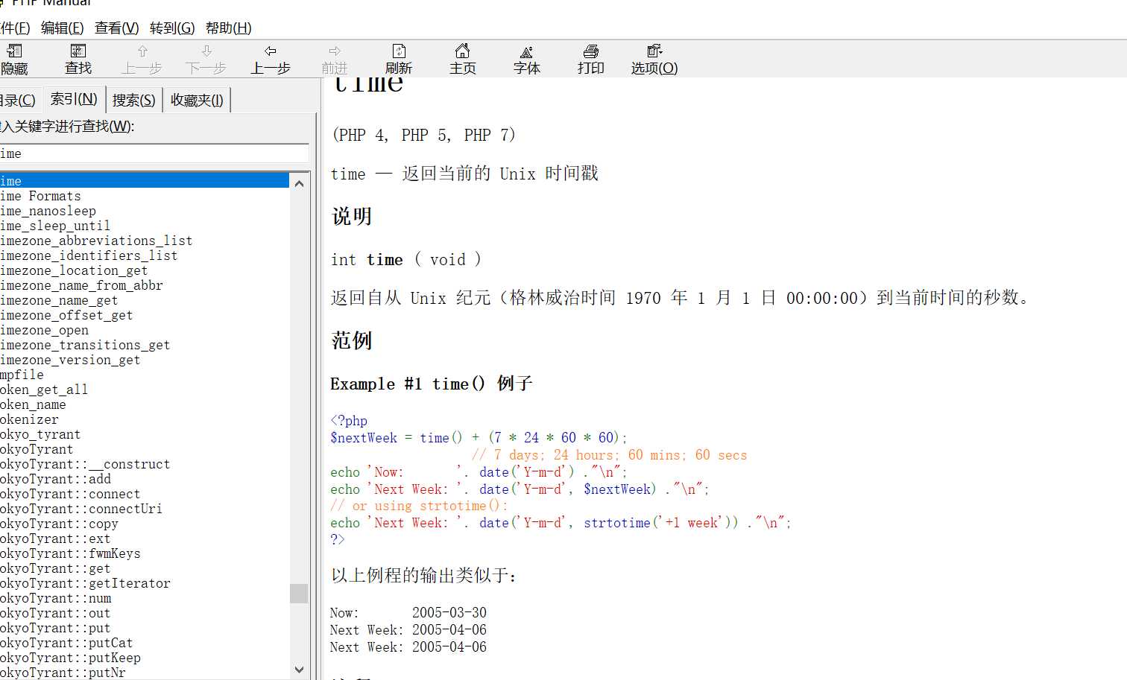The width and height of the screenshot is (1127, 680).
Task: Switch to the 搜索(S) tab
Action: (134, 100)
